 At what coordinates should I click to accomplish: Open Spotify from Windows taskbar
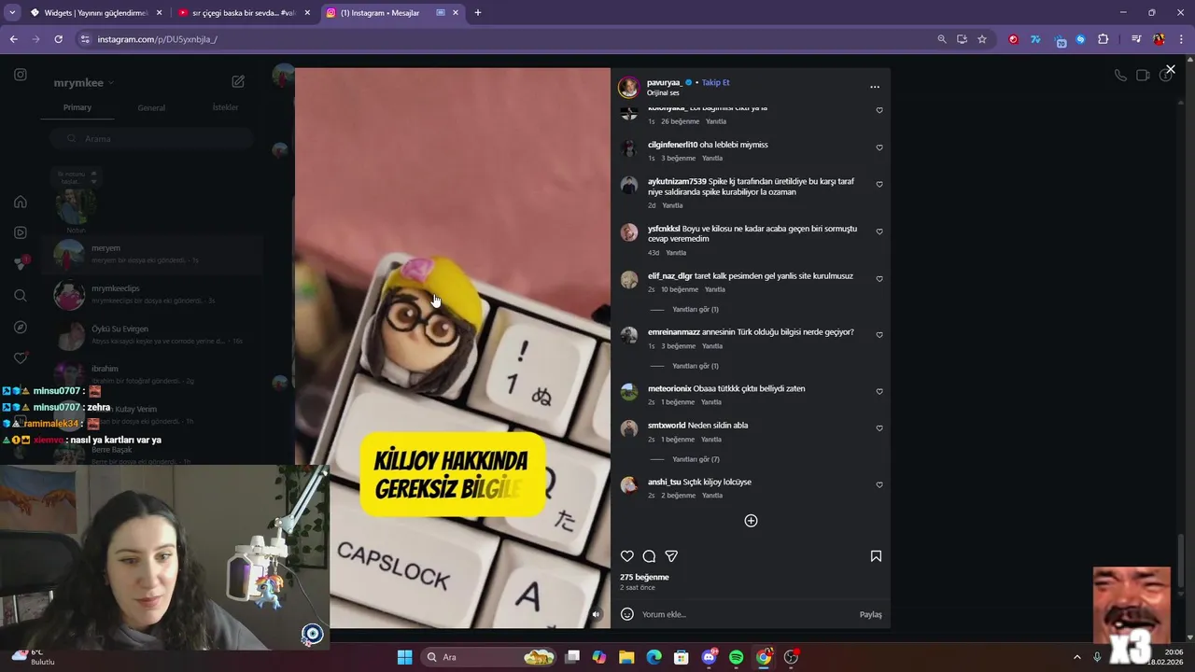click(736, 657)
